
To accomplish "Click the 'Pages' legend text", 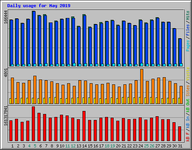I will pyautogui.click(x=188, y=46).
